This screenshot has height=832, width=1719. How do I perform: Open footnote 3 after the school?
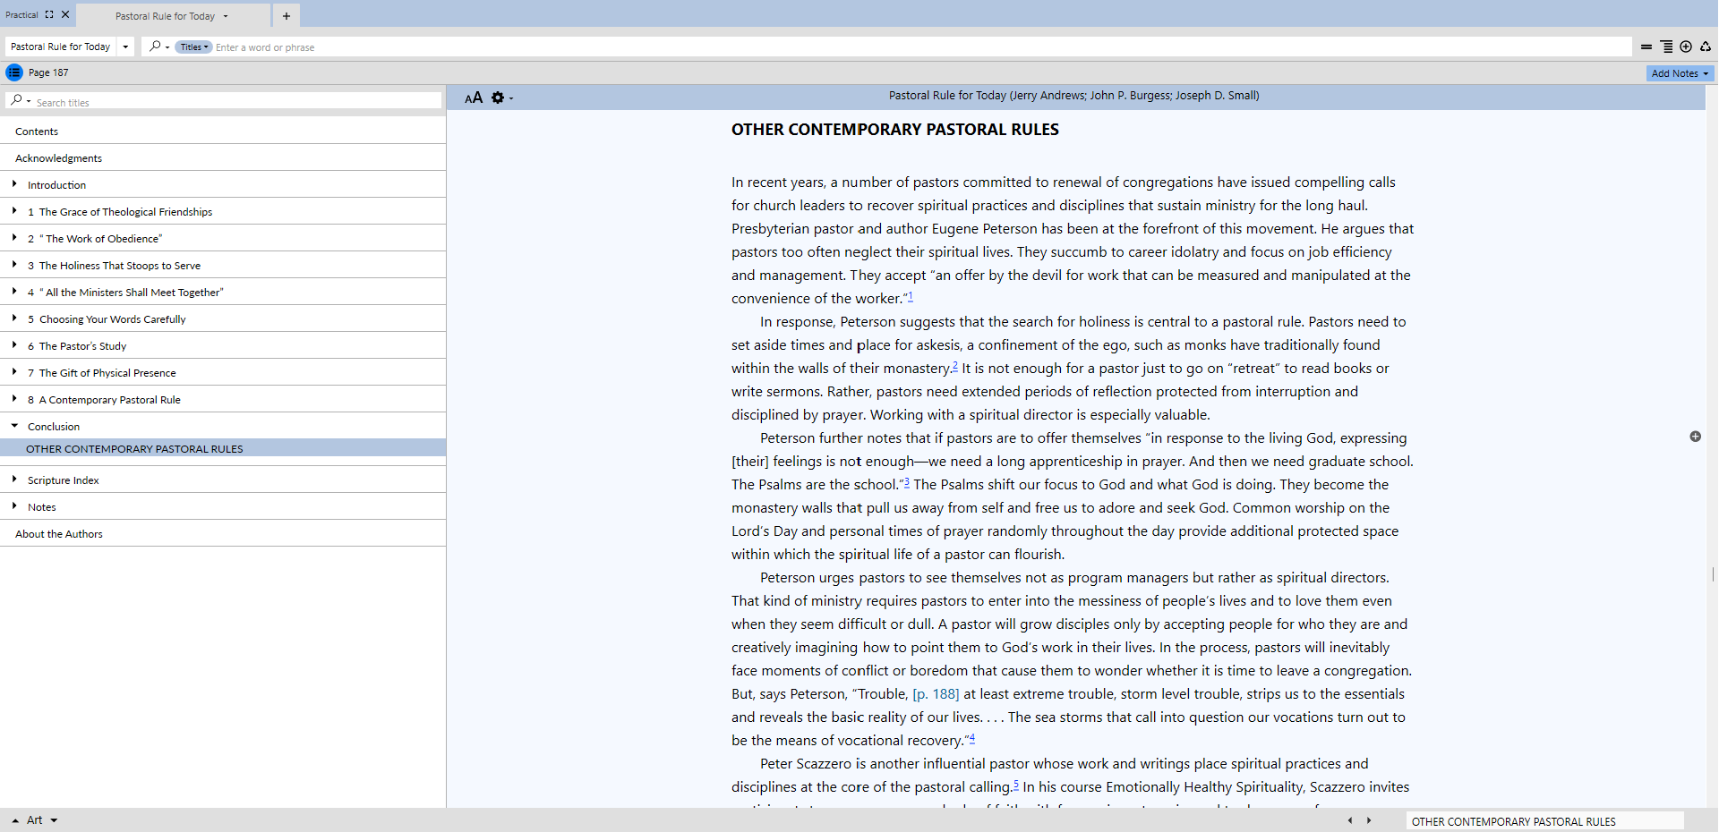[x=907, y=482]
